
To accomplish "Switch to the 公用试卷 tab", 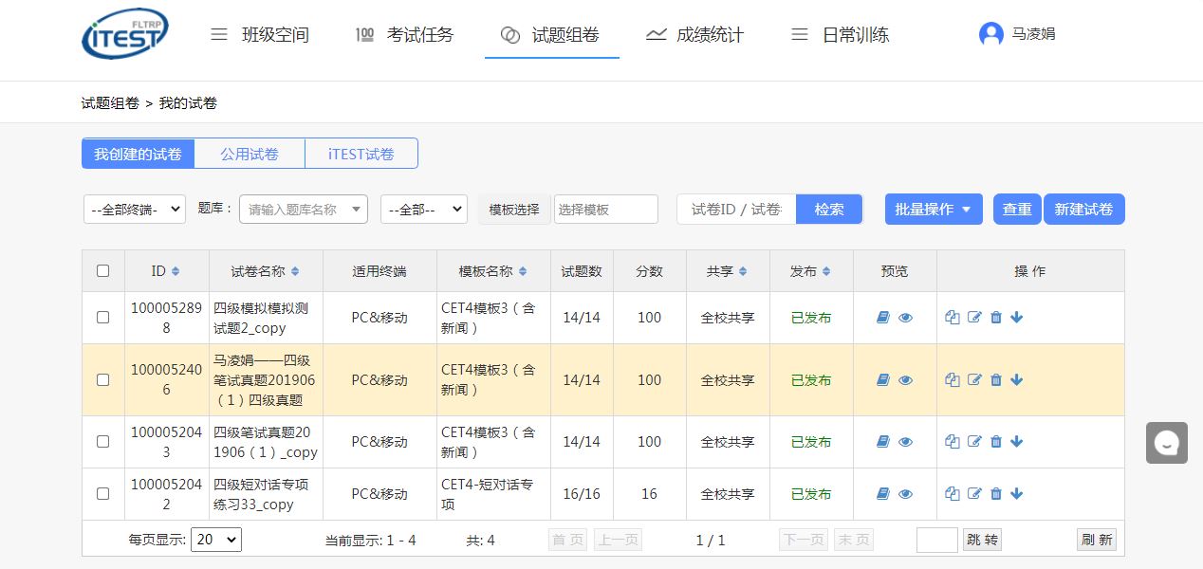I will coord(250,154).
